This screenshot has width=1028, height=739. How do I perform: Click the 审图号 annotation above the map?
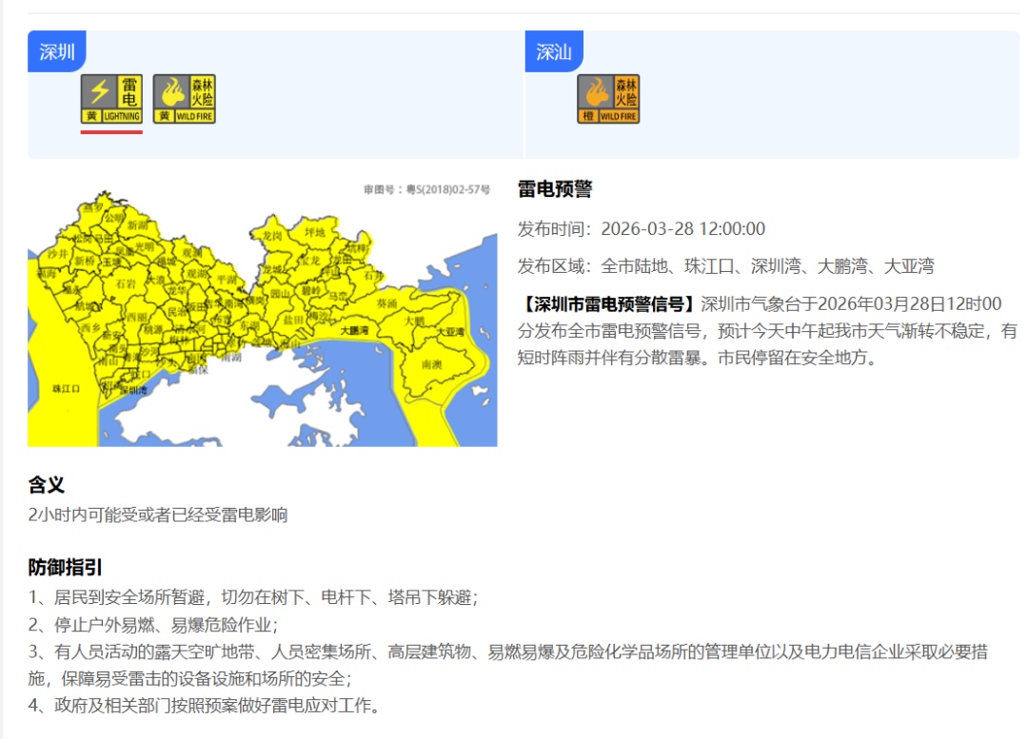tap(425, 187)
